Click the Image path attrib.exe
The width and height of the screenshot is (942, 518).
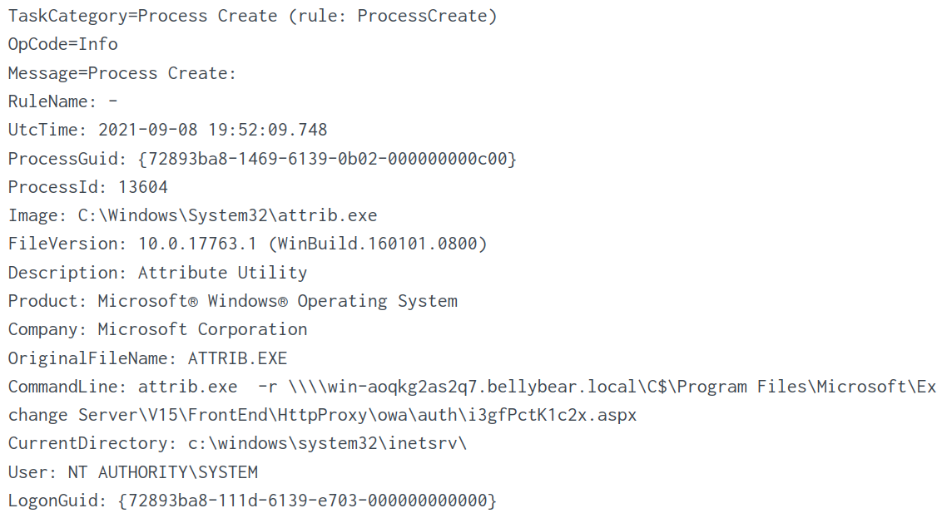click(x=227, y=215)
